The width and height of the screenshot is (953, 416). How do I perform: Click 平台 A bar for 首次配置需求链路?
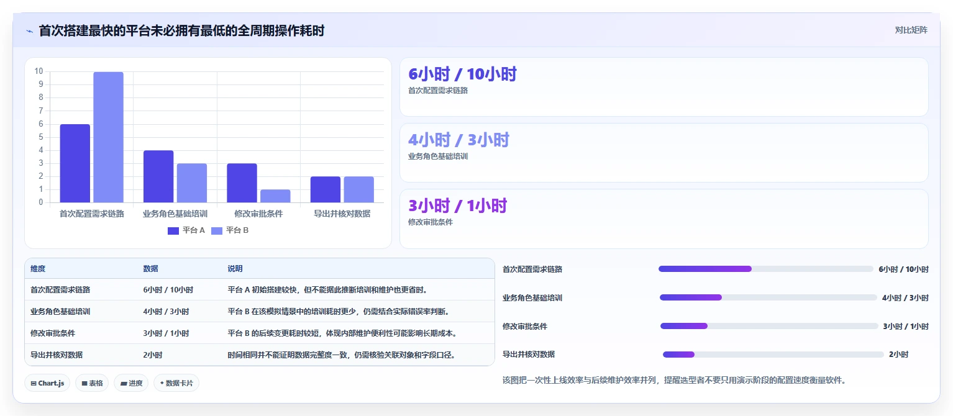[75, 163]
